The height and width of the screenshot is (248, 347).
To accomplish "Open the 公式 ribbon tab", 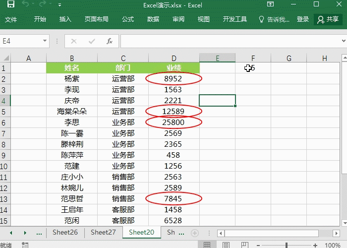I will 128,19.
